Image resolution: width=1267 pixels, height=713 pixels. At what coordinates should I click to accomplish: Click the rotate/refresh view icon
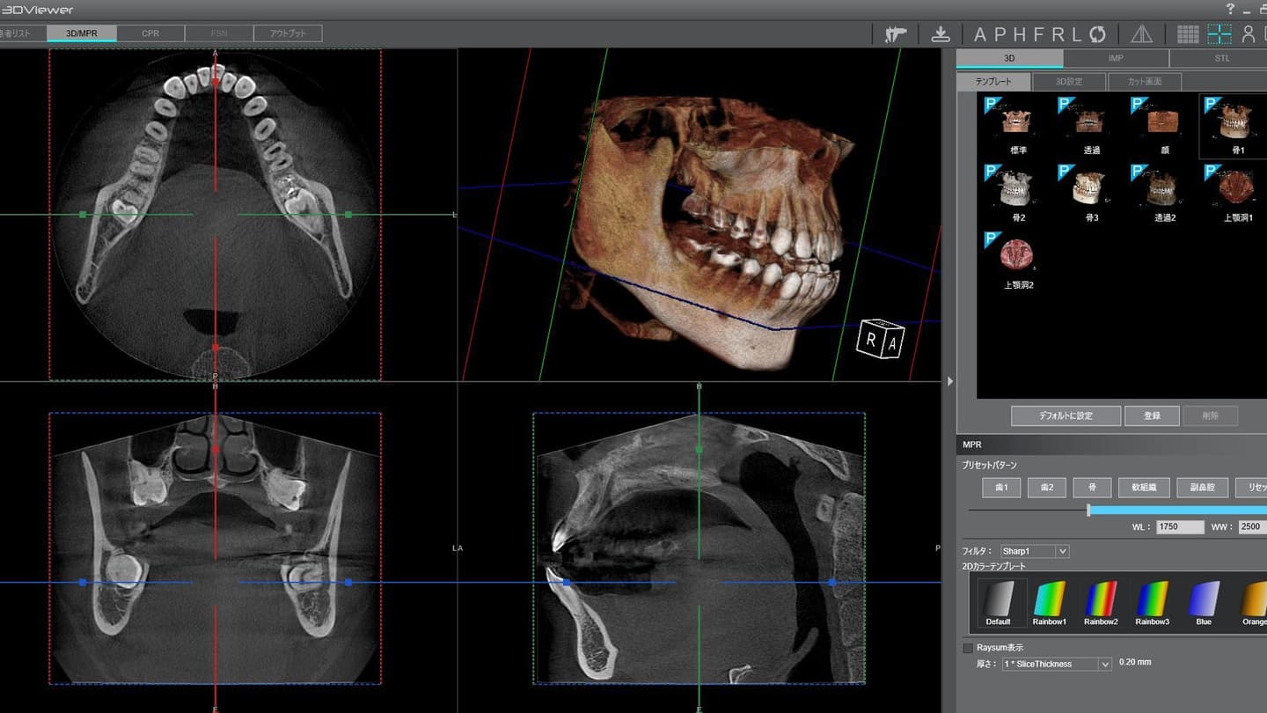click(x=1097, y=34)
